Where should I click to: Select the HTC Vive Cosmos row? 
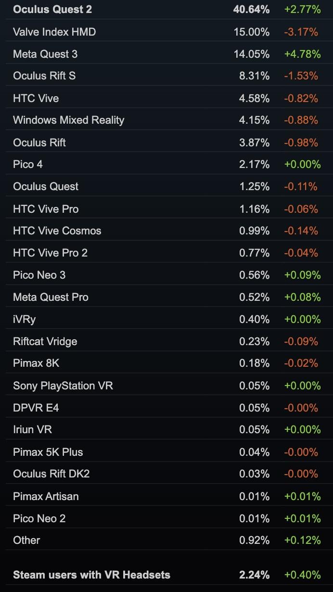pos(57,231)
